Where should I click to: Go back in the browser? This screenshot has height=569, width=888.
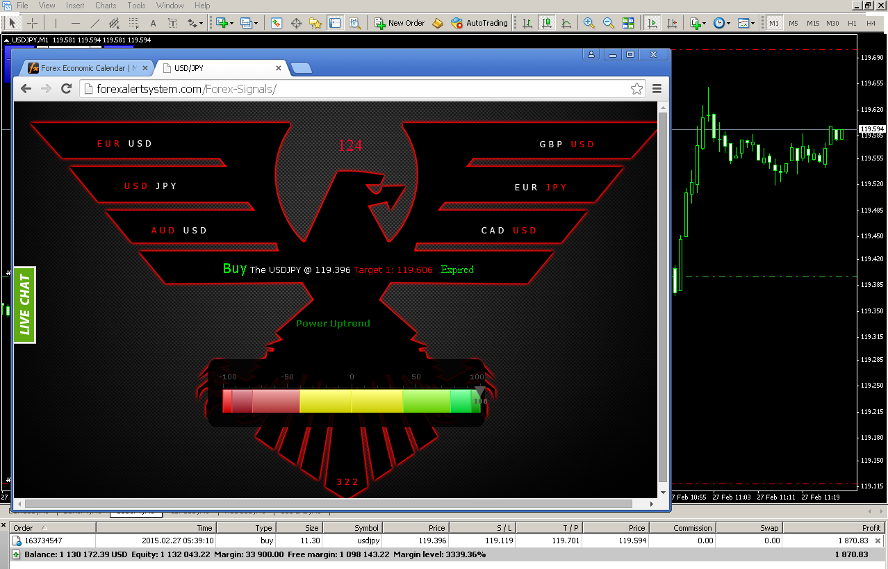[26, 88]
